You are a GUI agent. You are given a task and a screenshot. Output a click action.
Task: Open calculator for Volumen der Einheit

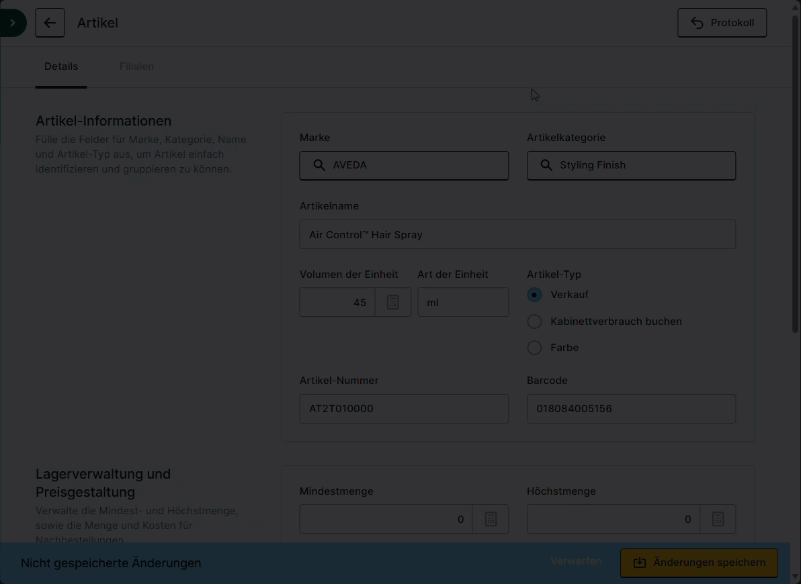tap(393, 302)
